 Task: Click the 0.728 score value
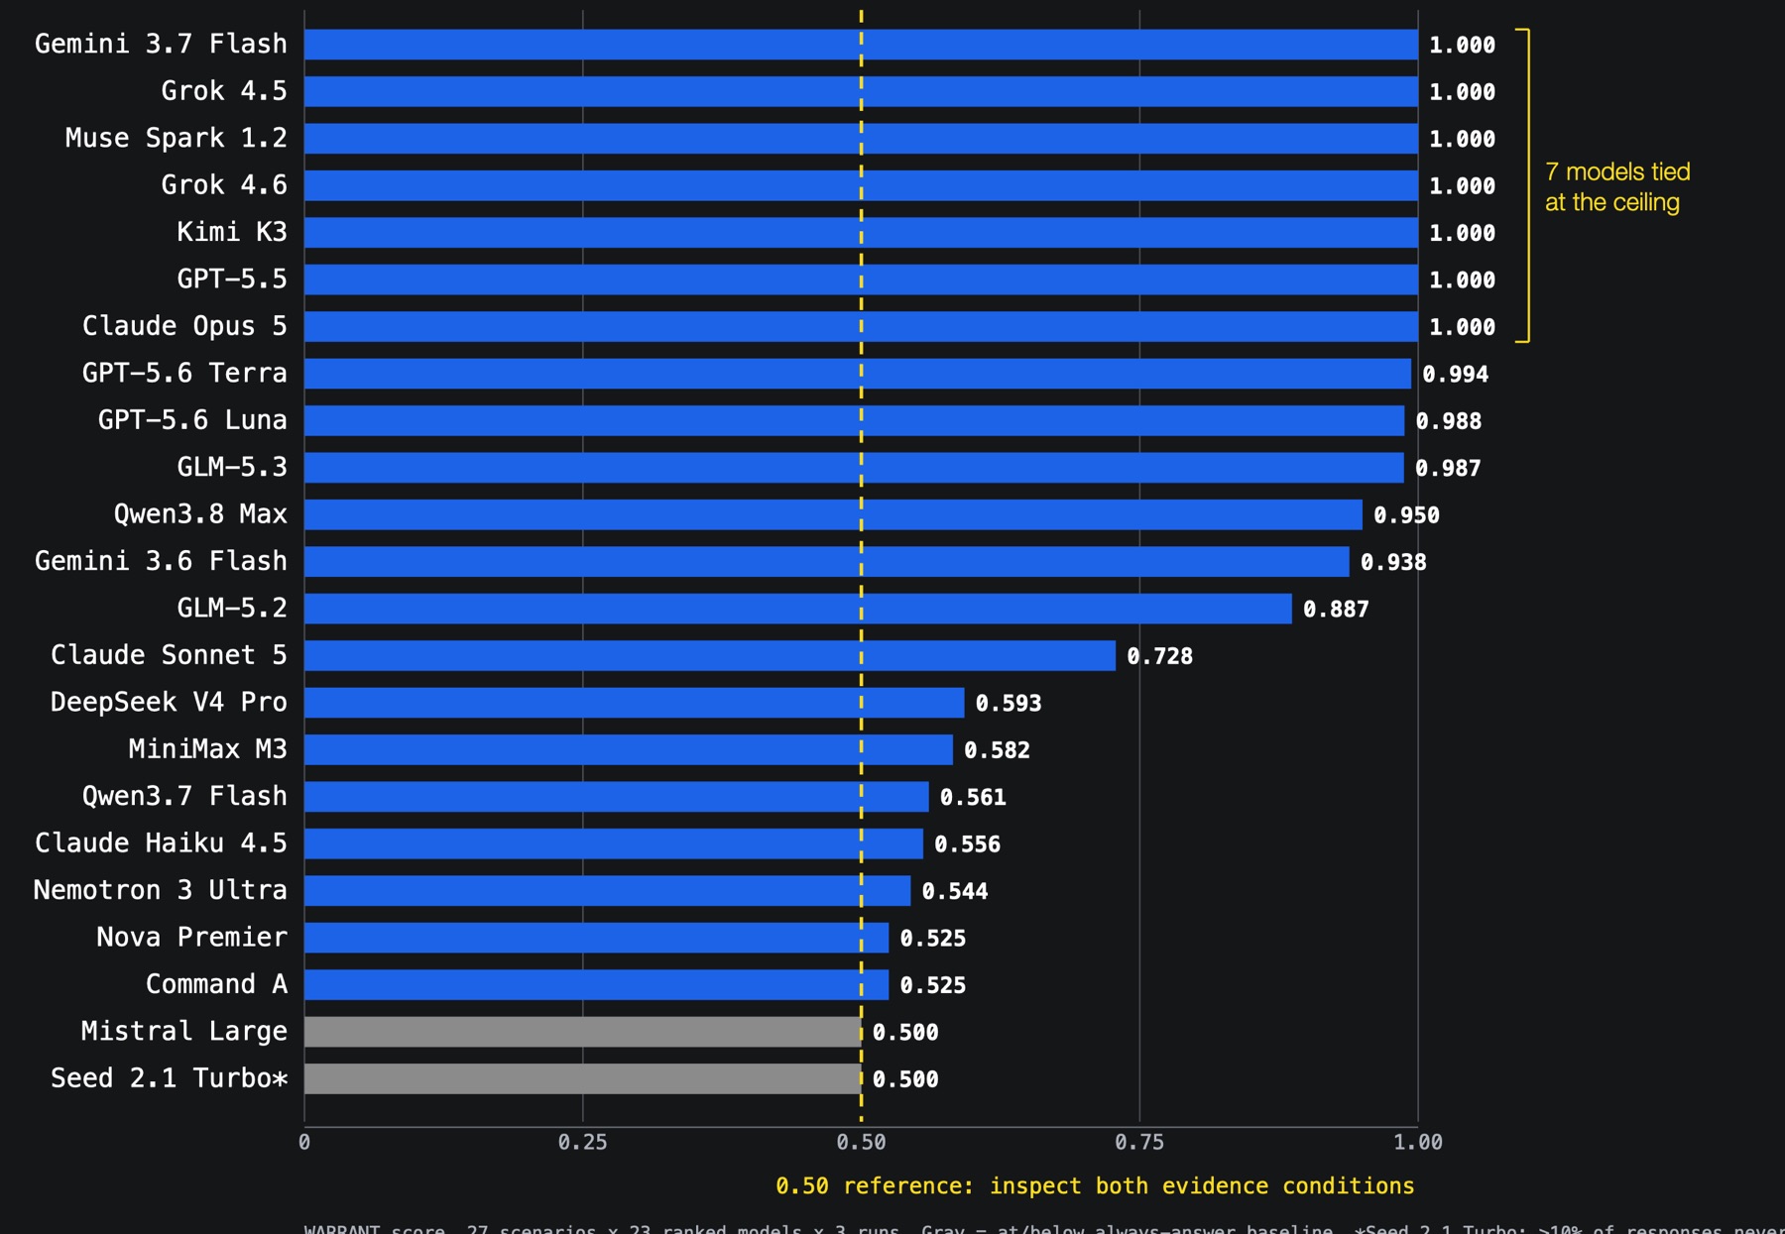coord(1159,656)
